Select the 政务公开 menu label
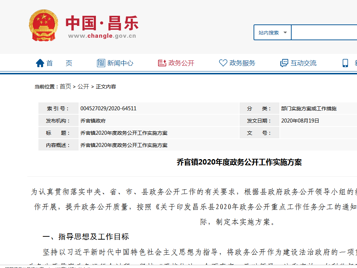357x268 pixels. tap(181, 63)
